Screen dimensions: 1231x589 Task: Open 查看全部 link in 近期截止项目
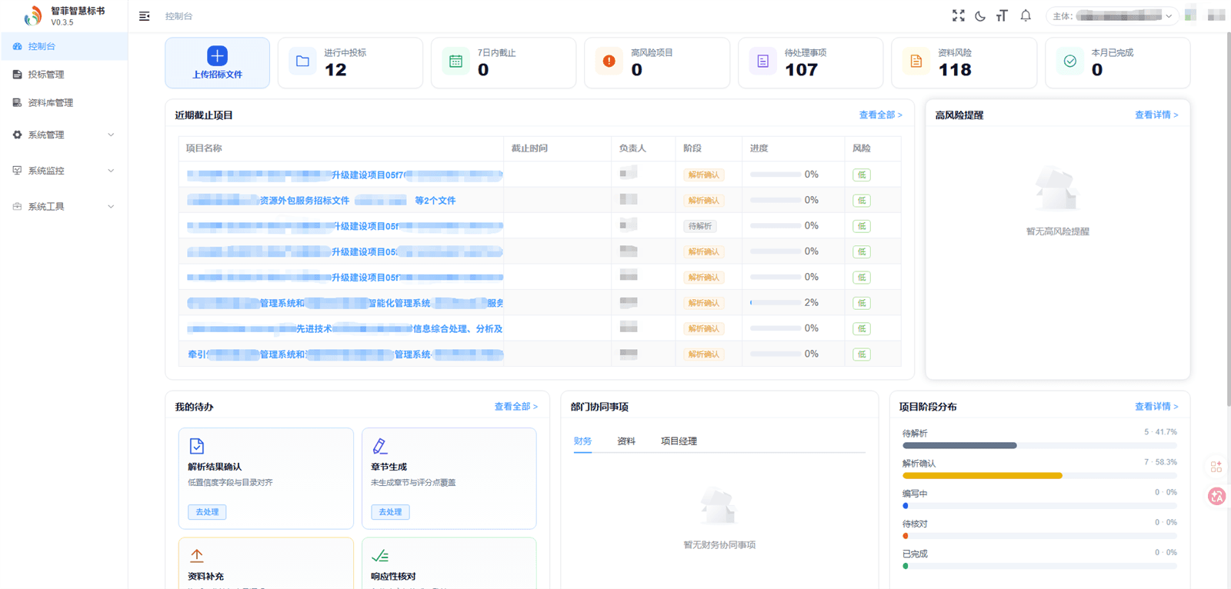pos(880,115)
